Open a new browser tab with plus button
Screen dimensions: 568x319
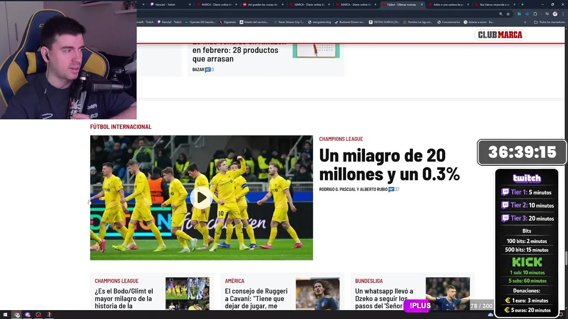[522, 4]
